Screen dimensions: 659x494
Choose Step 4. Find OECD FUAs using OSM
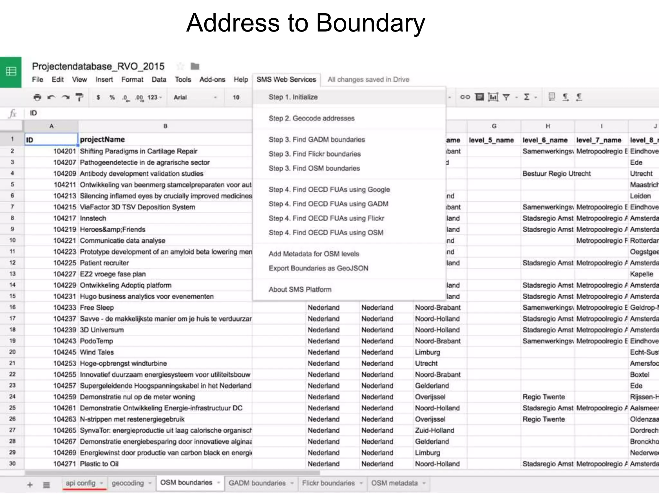tap(349, 233)
